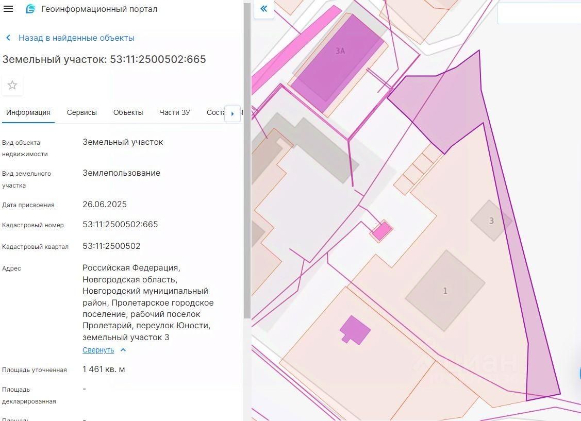Open the Сервисы tab
The image size is (581, 421).
(82, 112)
